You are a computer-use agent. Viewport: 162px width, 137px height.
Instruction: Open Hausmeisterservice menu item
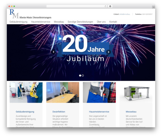[40, 22]
